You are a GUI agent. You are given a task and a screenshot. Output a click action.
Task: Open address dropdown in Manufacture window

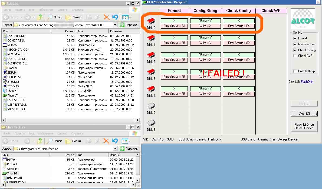[x=115, y=149]
